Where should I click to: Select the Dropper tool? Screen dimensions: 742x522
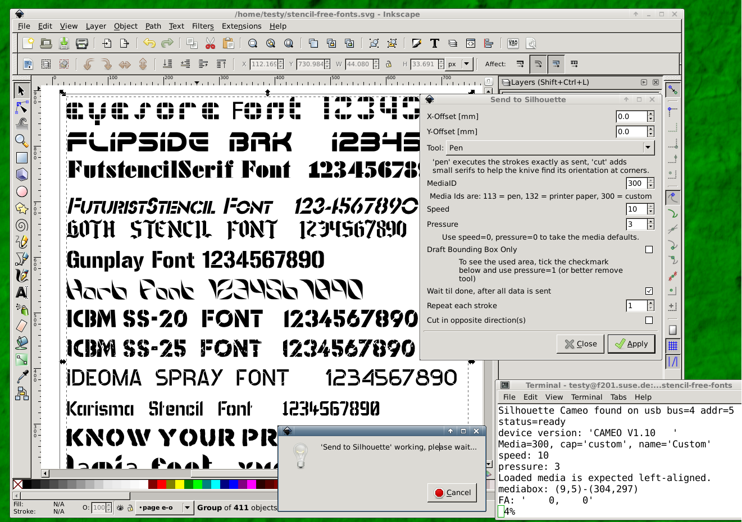21,375
